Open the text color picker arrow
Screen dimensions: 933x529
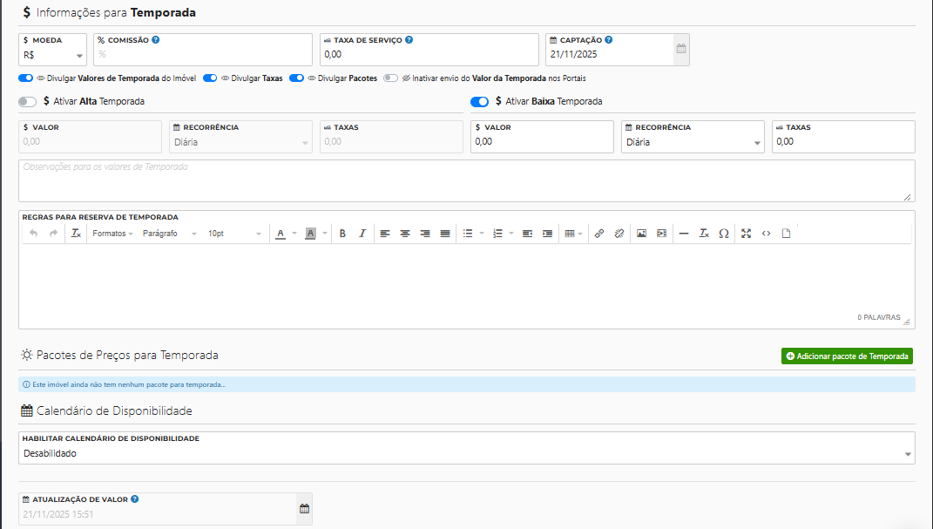click(x=294, y=234)
